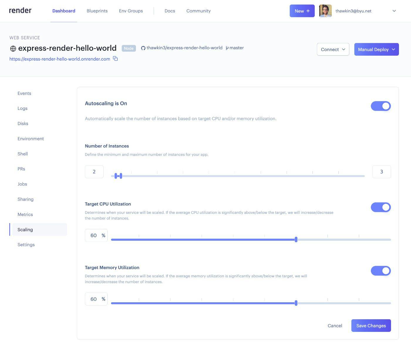Open Jobs in the sidebar
The image size is (411, 348).
22,184
